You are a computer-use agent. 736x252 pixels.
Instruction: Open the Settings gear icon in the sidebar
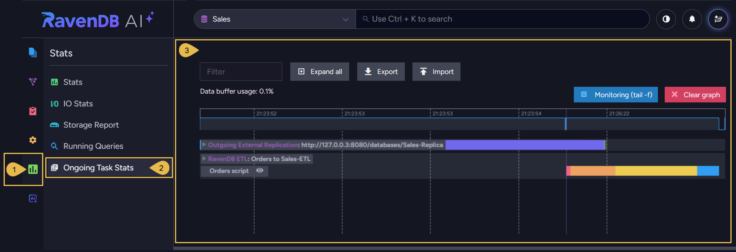click(33, 140)
